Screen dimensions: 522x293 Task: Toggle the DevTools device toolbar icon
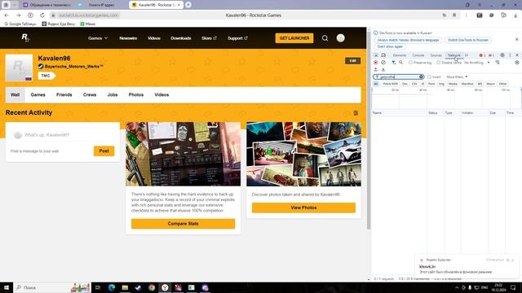point(383,55)
